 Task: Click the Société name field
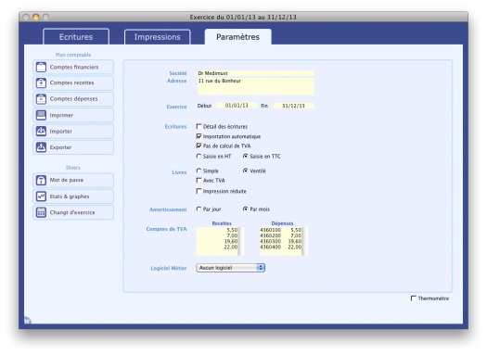(256, 73)
